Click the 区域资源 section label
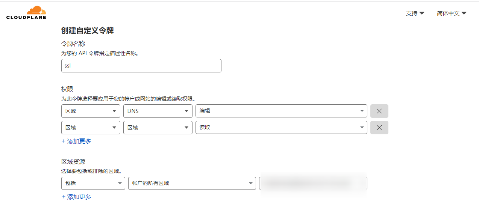 click(73, 162)
